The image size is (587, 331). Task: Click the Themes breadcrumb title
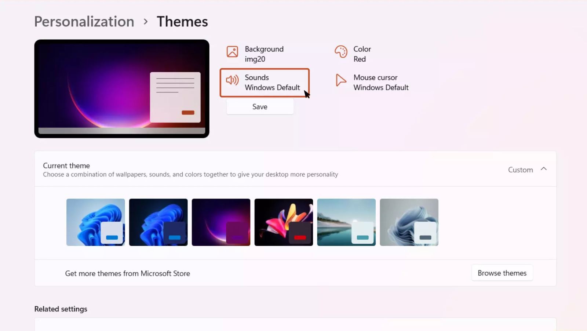(x=182, y=22)
